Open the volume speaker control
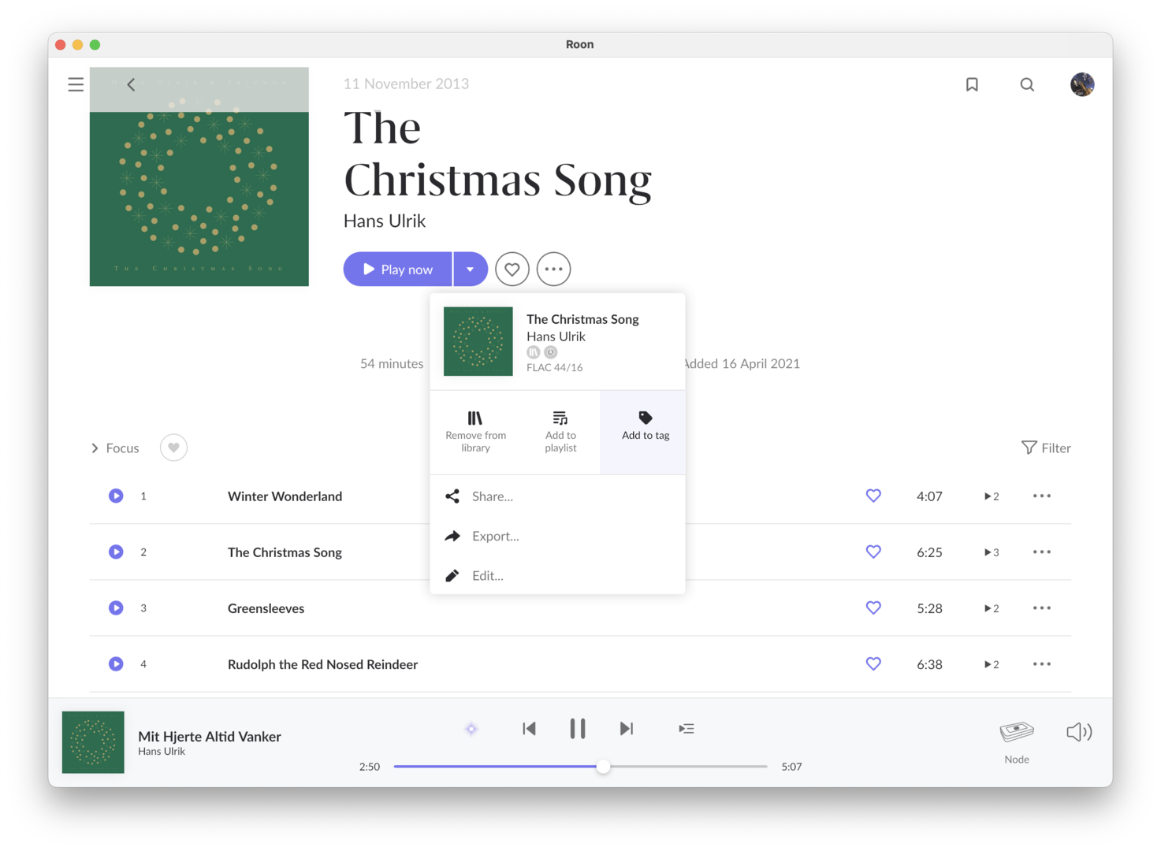1161x851 pixels. (1079, 732)
